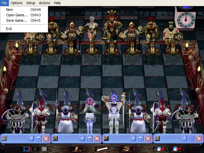Expand the Setup menu
This screenshot has height=153, width=204.
pos(31,3)
